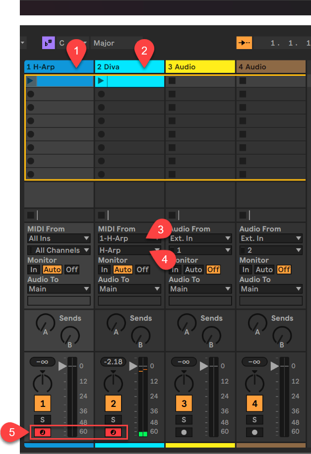The height and width of the screenshot is (454, 311).
Task: Click the stop button in 3 Audio's first slot
Action: click(x=172, y=81)
